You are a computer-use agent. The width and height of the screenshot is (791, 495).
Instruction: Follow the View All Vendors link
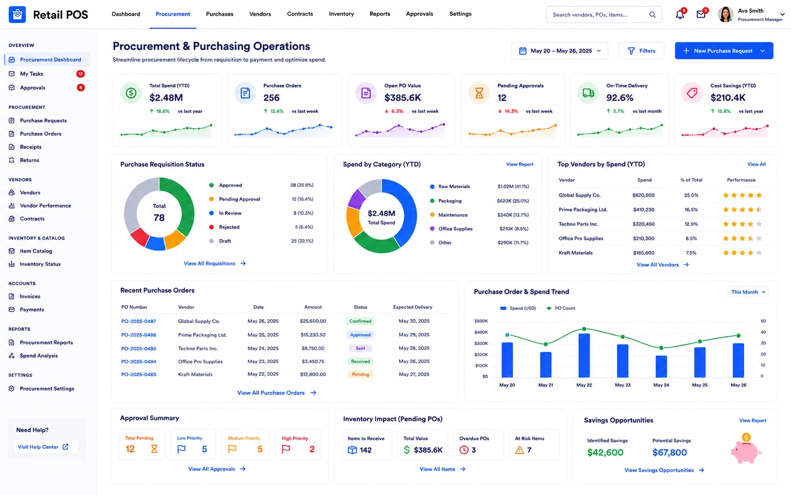pos(663,265)
